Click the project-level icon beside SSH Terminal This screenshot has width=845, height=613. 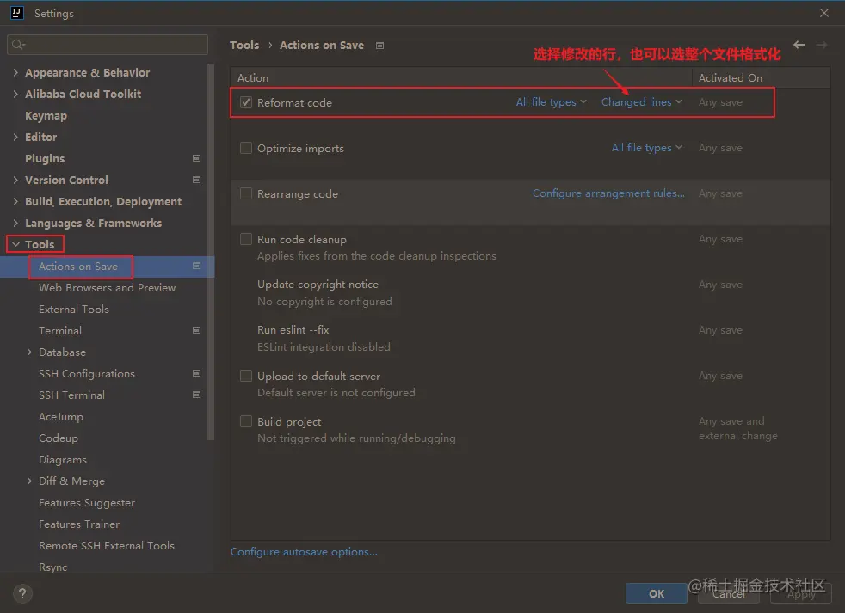197,395
